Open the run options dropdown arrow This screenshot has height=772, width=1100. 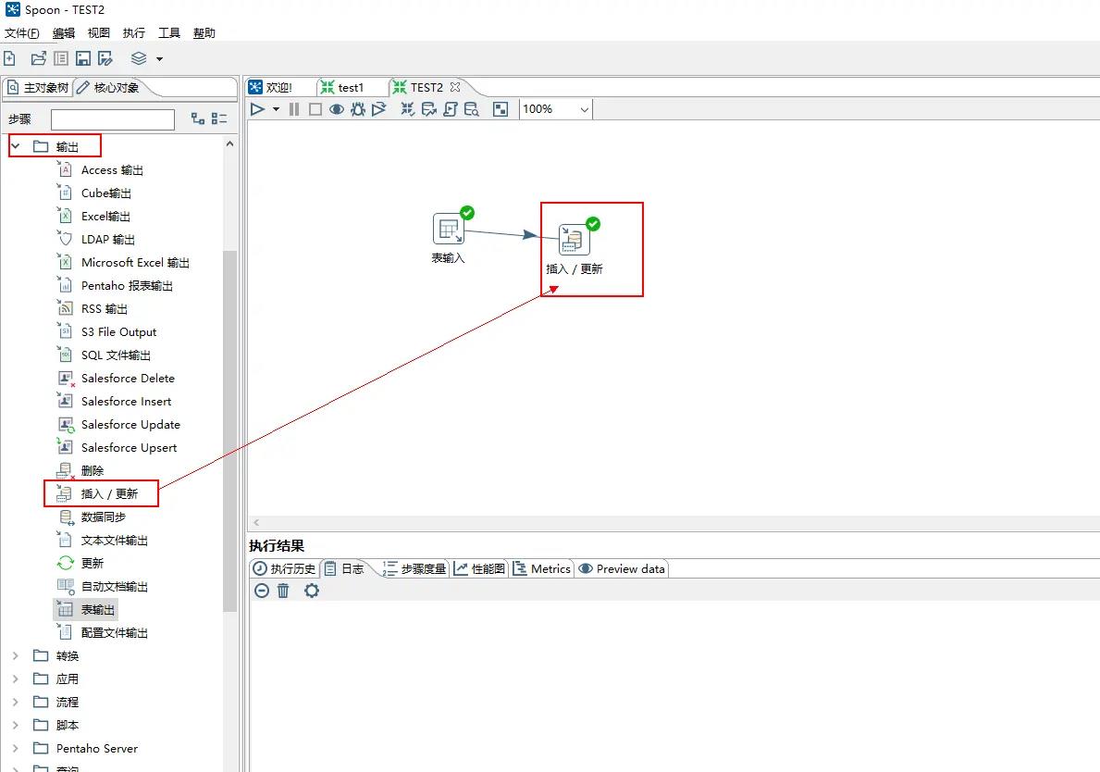[276, 109]
